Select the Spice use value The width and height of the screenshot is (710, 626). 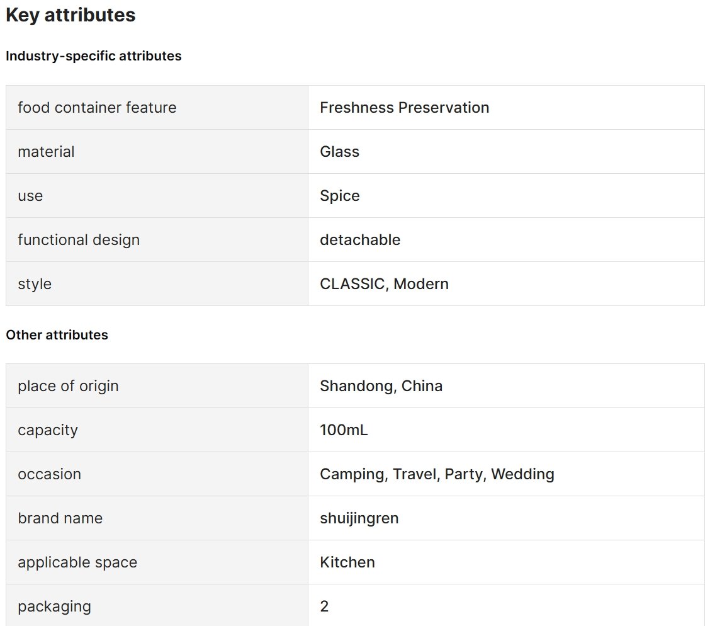(x=340, y=196)
